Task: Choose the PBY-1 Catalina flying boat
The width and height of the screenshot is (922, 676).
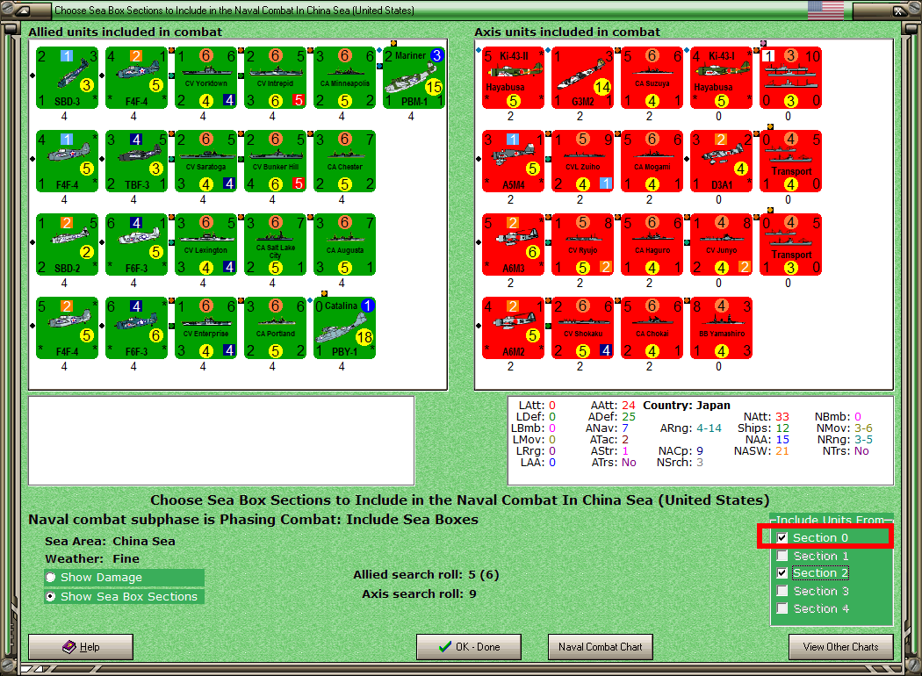Action: (x=344, y=328)
